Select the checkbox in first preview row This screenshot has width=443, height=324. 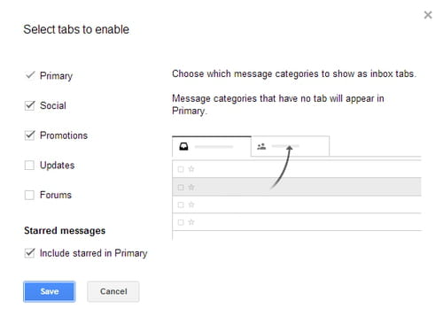coord(181,169)
